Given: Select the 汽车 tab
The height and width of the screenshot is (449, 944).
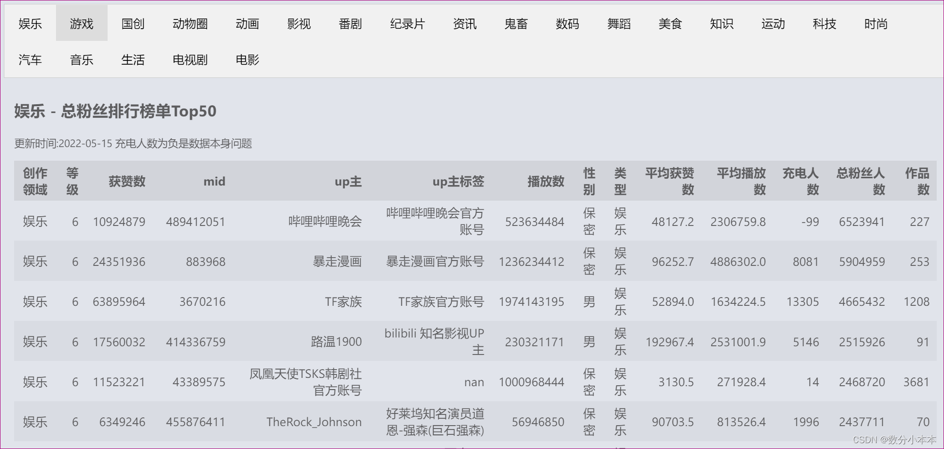Looking at the screenshot, I should coord(30,59).
